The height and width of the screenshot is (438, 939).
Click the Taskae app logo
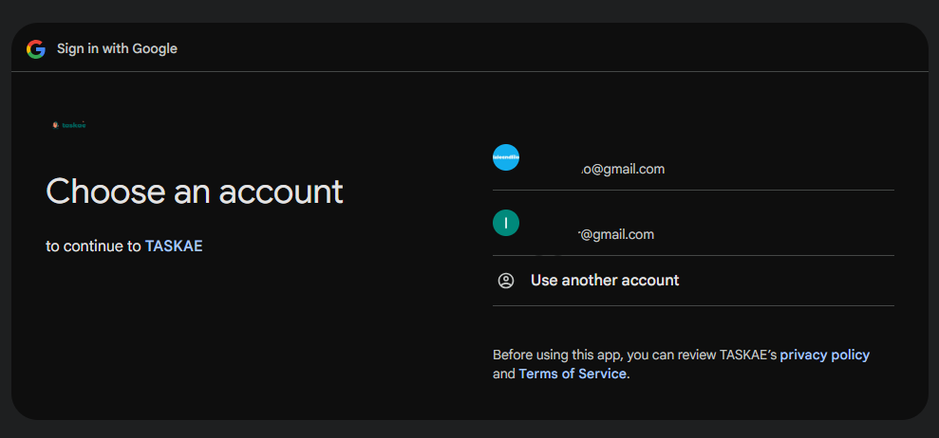click(69, 125)
